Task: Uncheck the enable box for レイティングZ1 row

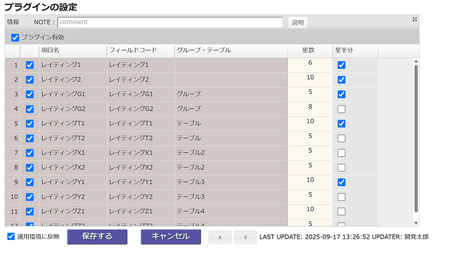Action: coord(29,211)
